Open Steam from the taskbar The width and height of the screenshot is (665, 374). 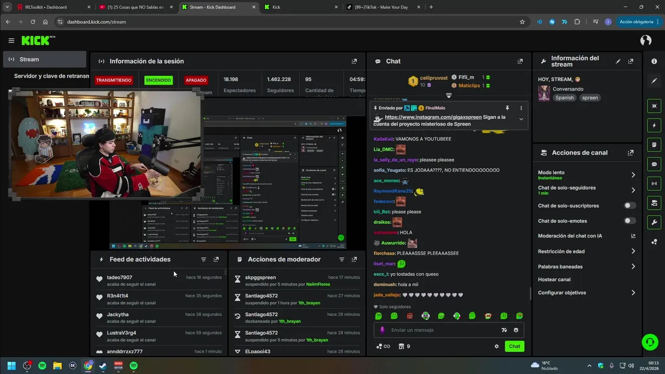[103, 366]
